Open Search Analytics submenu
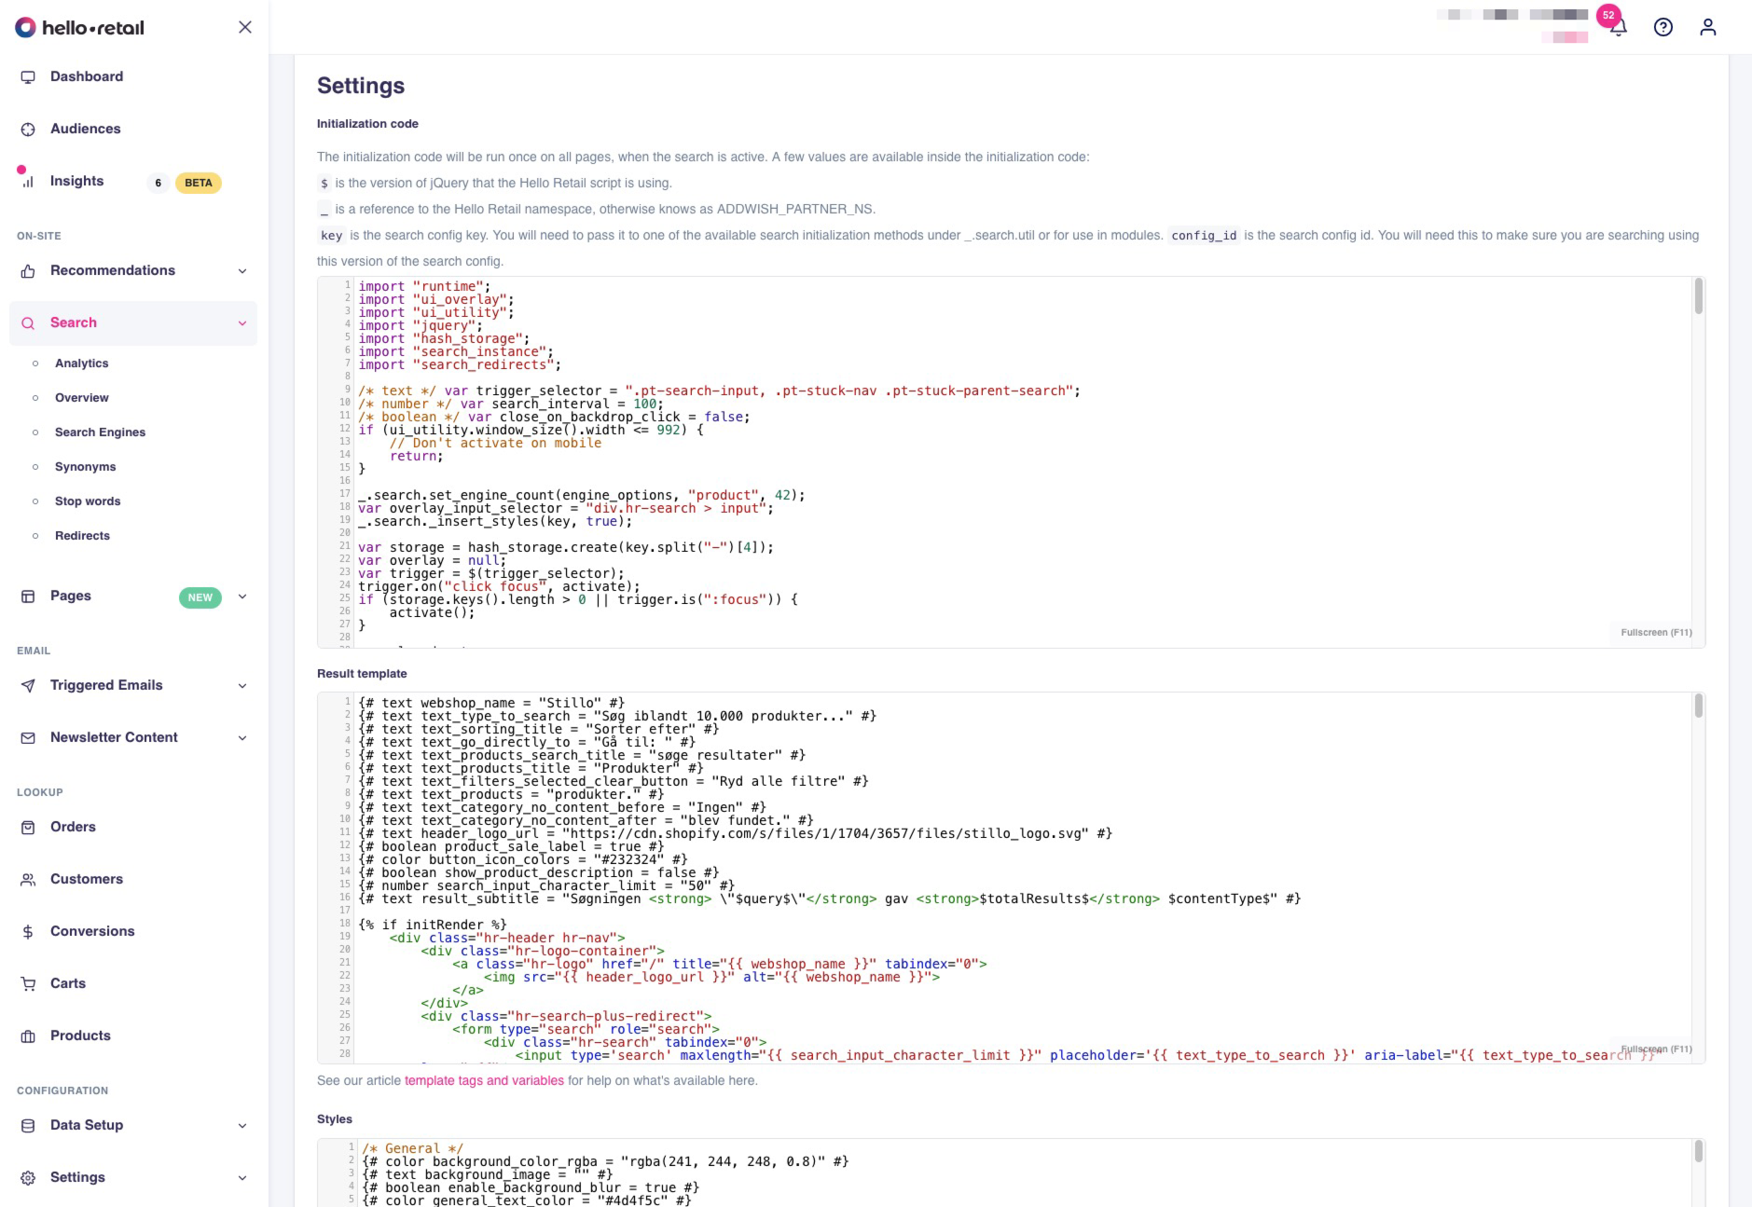This screenshot has height=1207, width=1752. [81, 363]
